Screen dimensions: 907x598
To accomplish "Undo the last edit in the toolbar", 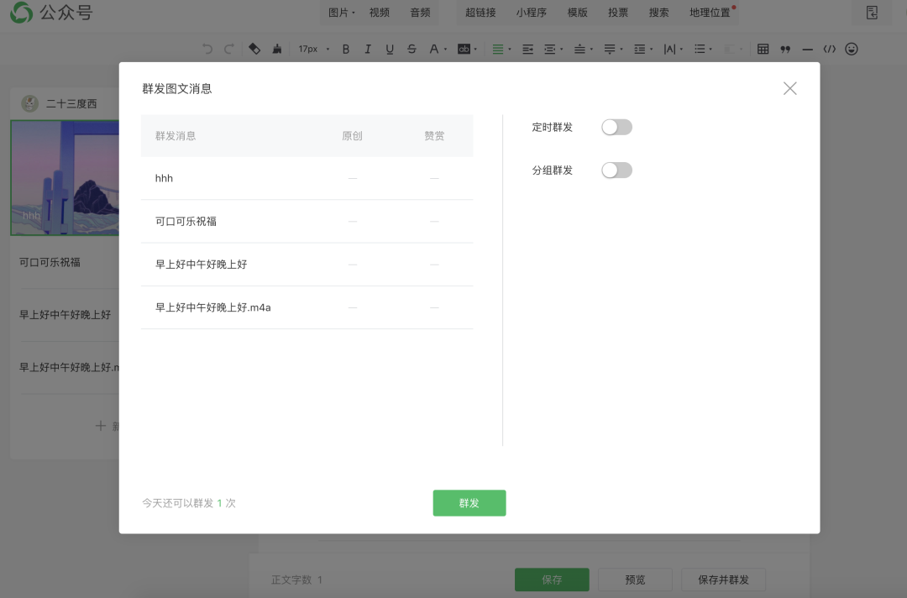I will coord(207,50).
